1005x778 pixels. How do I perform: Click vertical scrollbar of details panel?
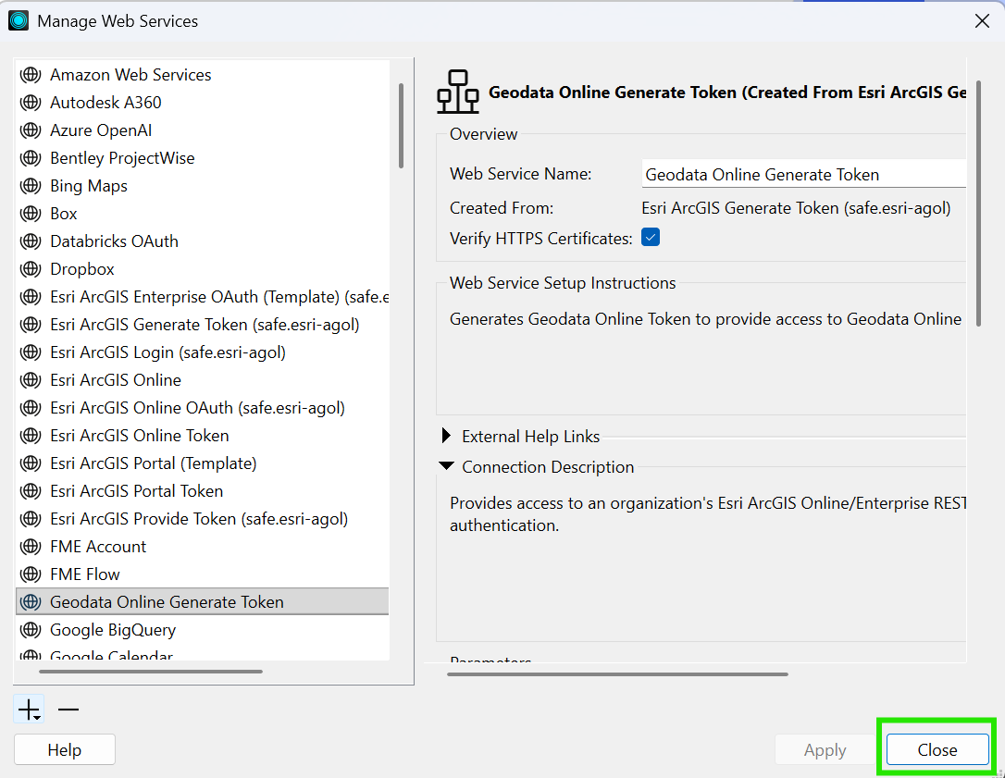click(979, 204)
